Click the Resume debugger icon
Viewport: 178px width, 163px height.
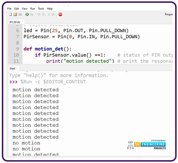point(53,15)
